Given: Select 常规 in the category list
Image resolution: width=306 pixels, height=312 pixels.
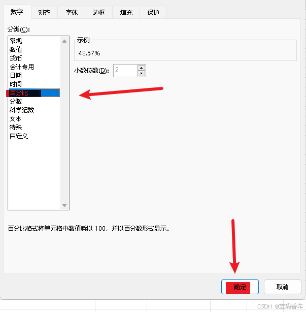Looking at the screenshot, I should tap(34, 41).
